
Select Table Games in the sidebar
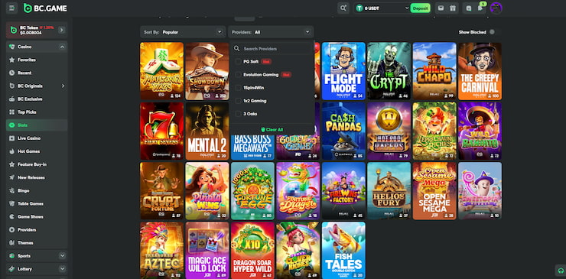click(x=37, y=203)
